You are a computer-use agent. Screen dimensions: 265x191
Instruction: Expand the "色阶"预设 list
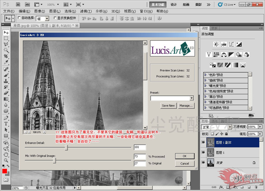[x=206, y=75]
